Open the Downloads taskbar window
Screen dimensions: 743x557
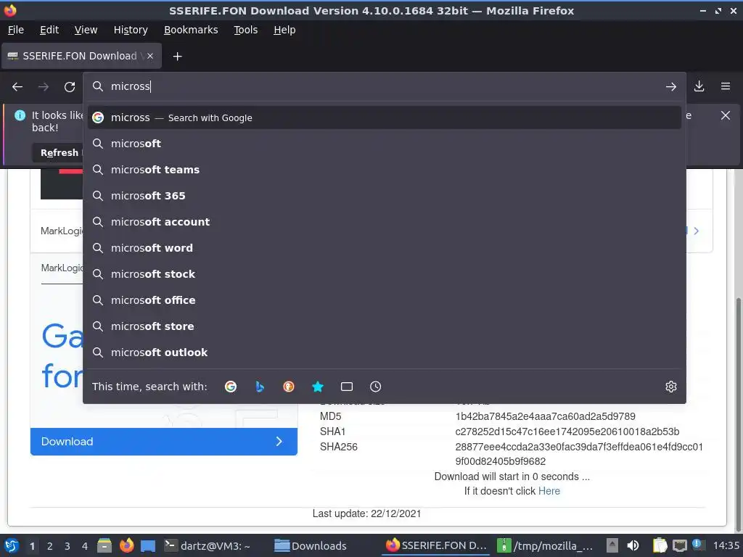311,545
